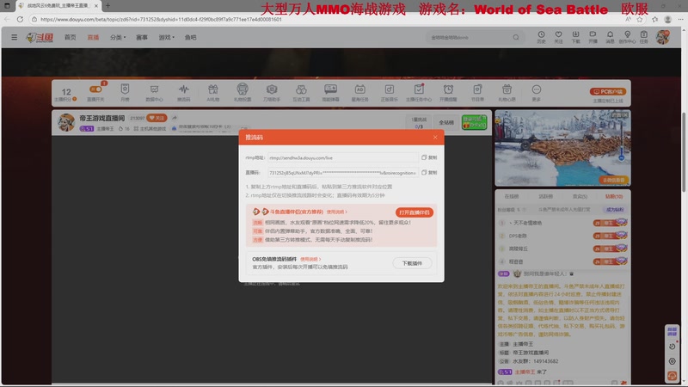Open the hamburger menu in Douyu header
This screenshot has height=387, width=688.
[15, 37]
